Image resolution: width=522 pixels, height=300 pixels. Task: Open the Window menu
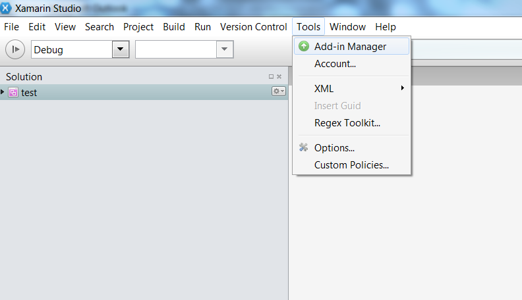[x=347, y=27]
